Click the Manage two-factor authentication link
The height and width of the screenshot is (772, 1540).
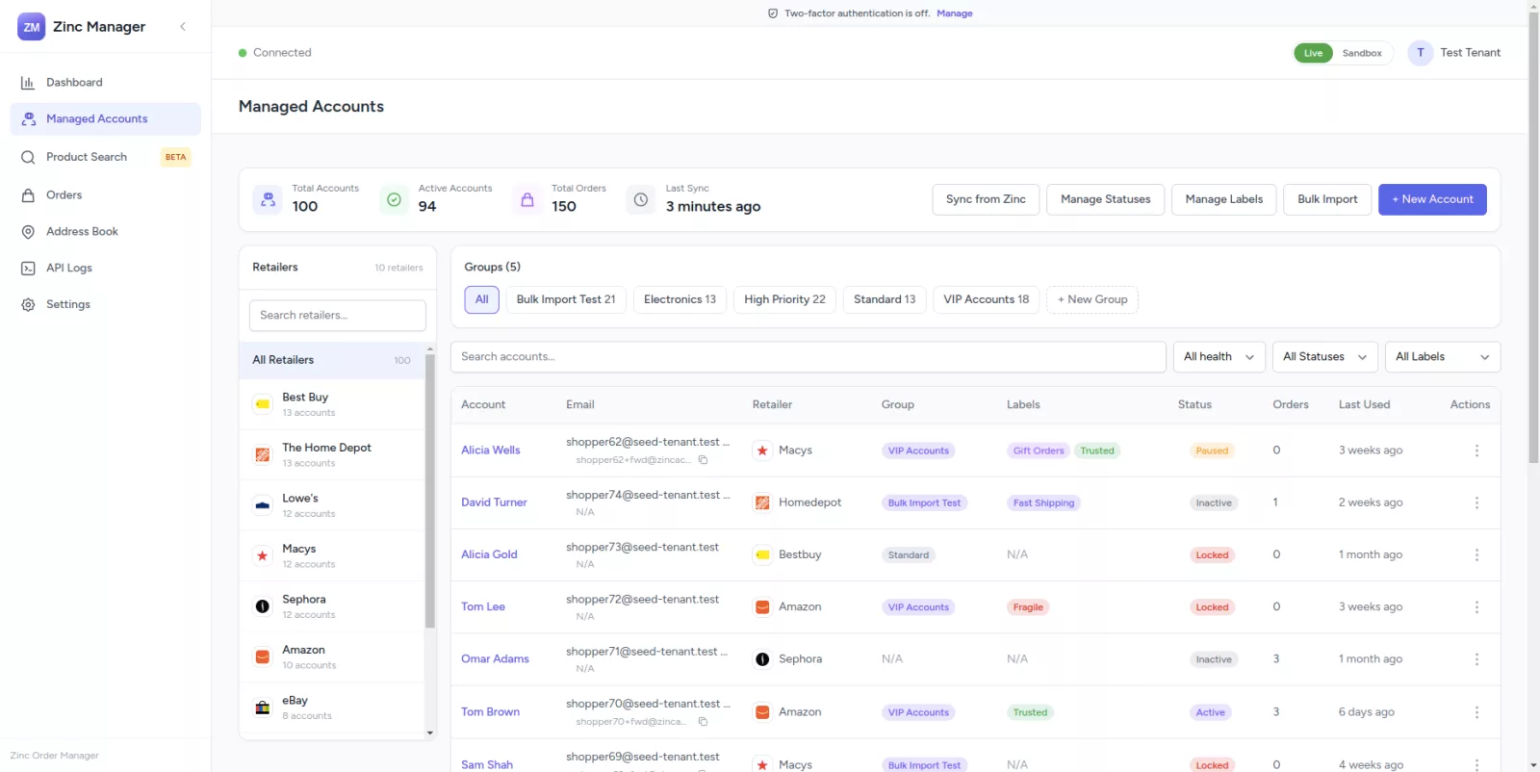click(x=954, y=13)
